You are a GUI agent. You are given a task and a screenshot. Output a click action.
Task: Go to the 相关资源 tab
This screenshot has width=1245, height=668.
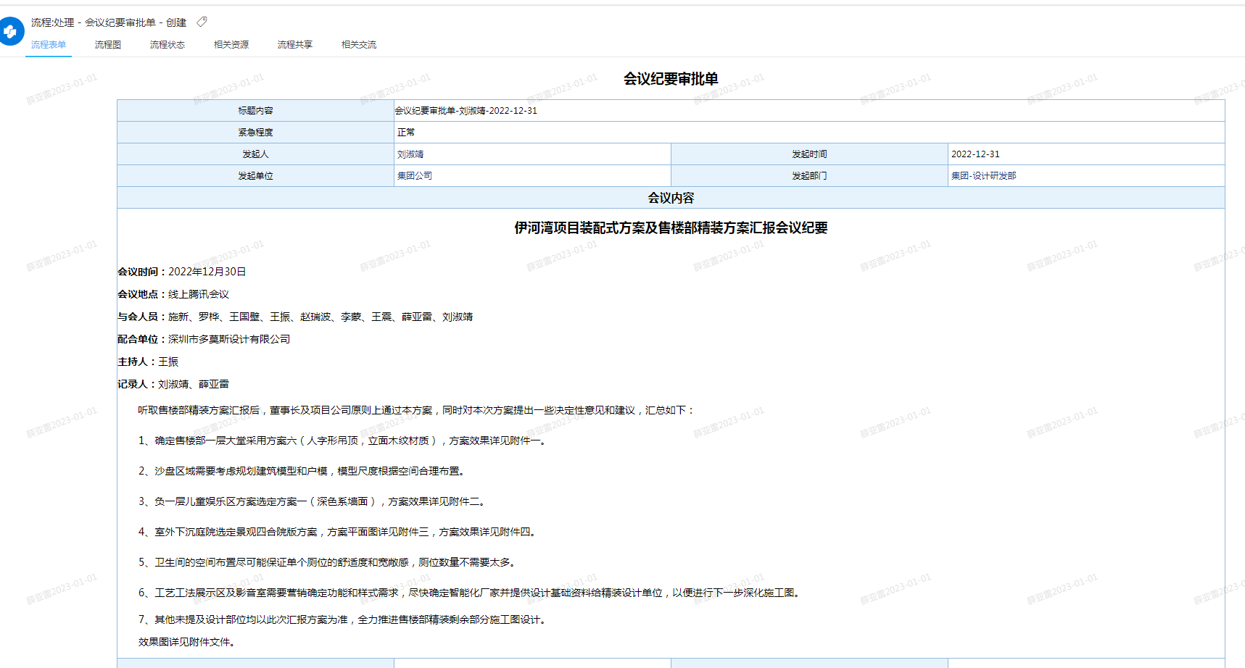pos(231,45)
